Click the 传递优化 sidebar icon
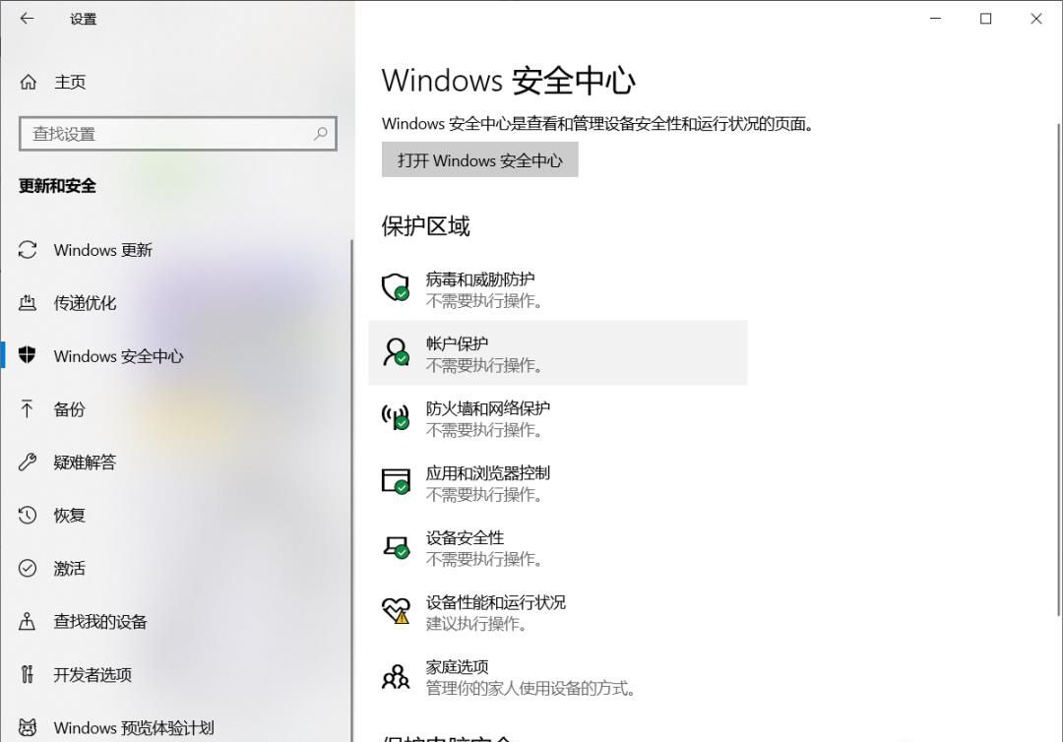Image resolution: width=1063 pixels, height=742 pixels. (x=28, y=303)
